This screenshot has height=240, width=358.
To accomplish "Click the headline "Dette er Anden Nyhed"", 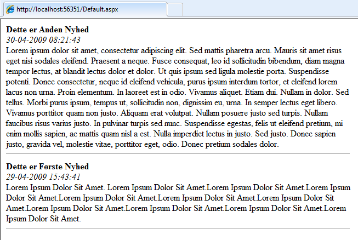I will (x=48, y=30).
